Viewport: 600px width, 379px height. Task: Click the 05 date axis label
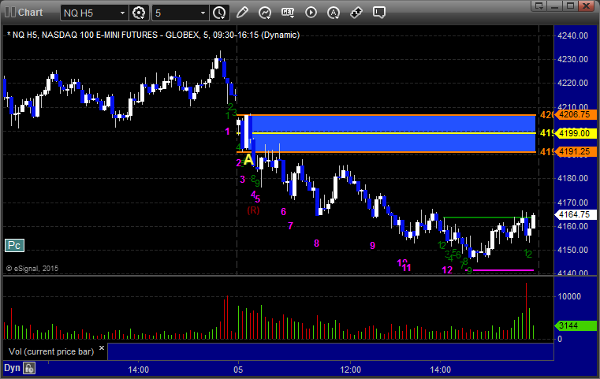238,370
